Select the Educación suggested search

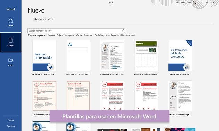(x=88, y=35)
